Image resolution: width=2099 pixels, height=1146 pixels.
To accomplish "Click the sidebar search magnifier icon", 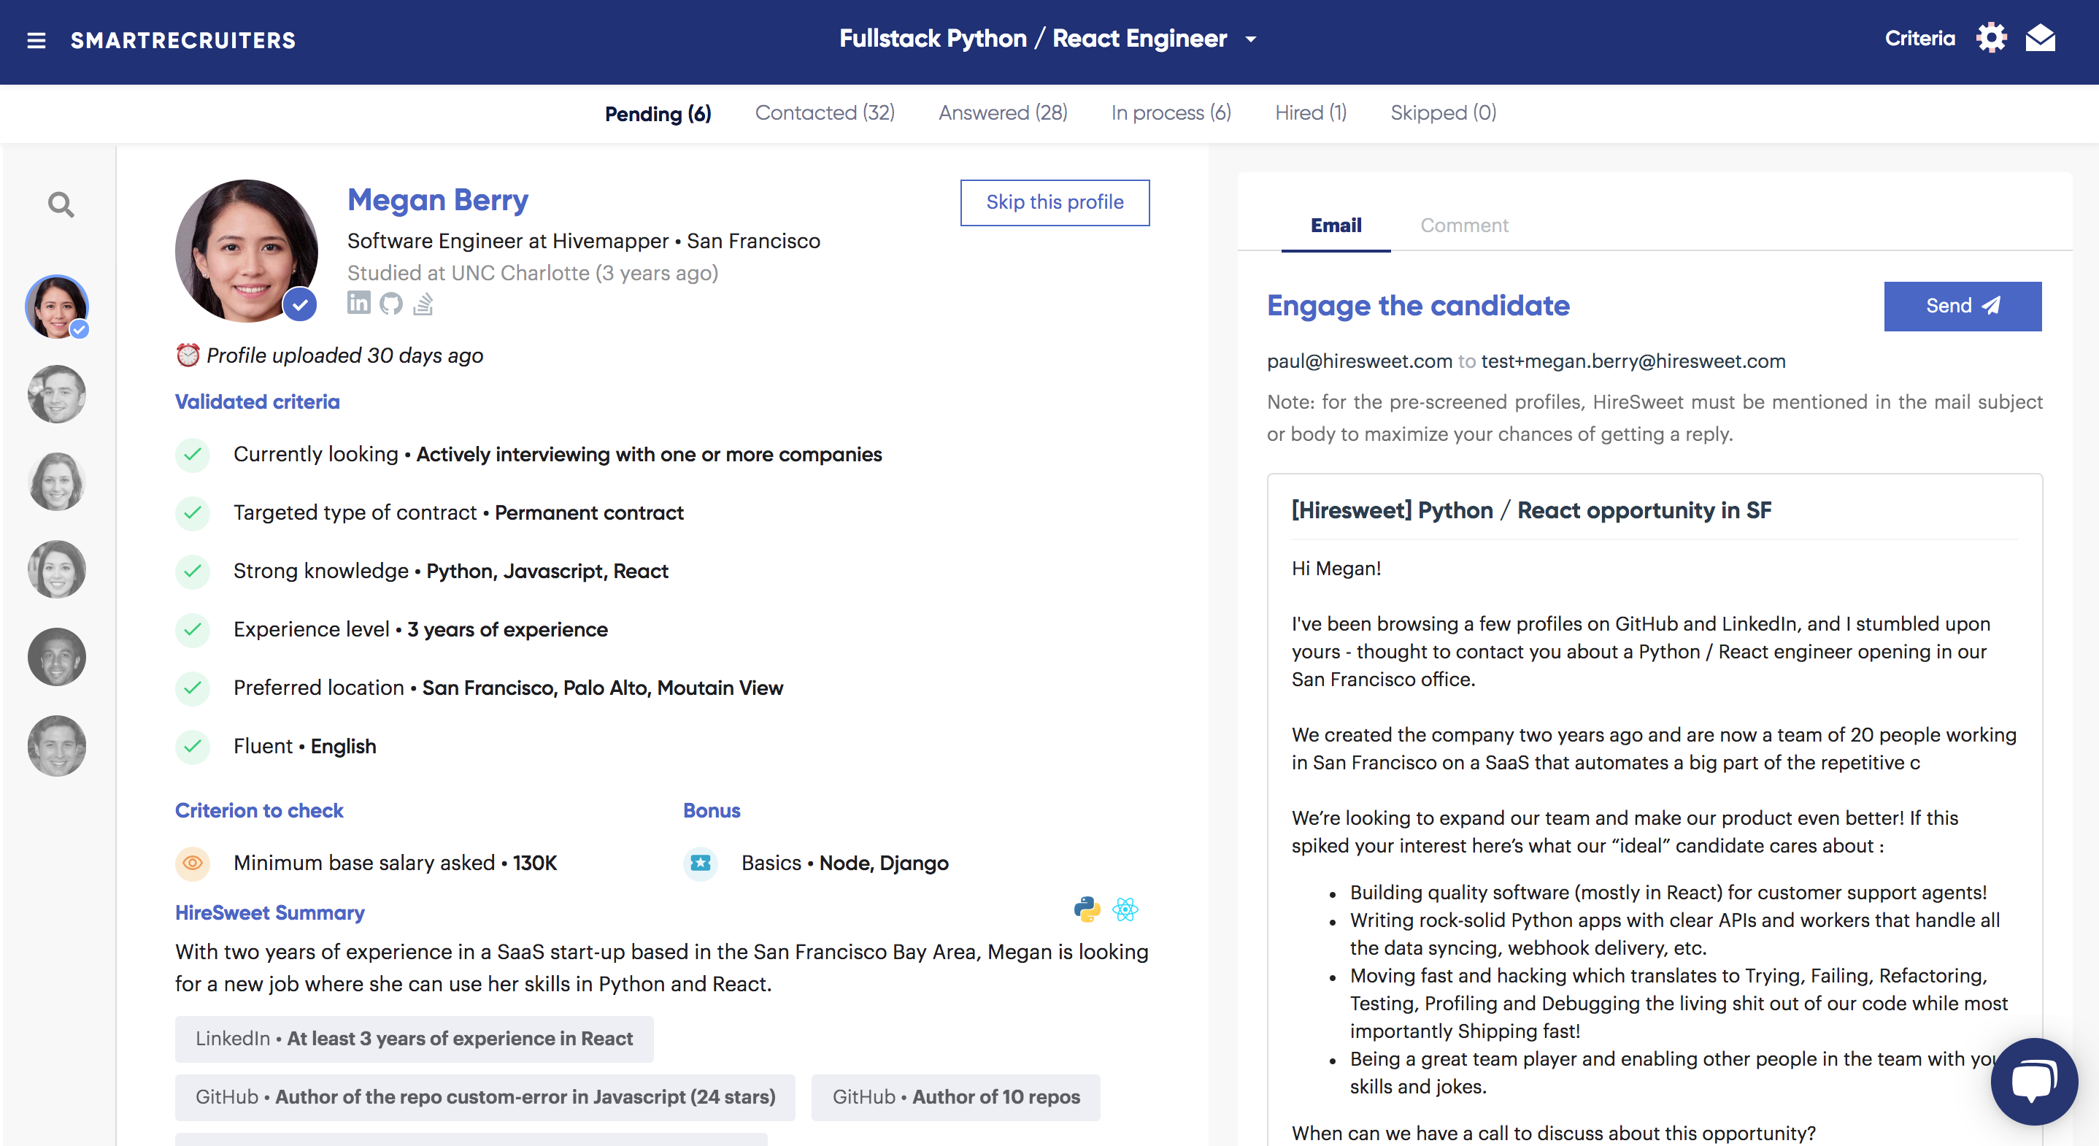I will coord(61,204).
